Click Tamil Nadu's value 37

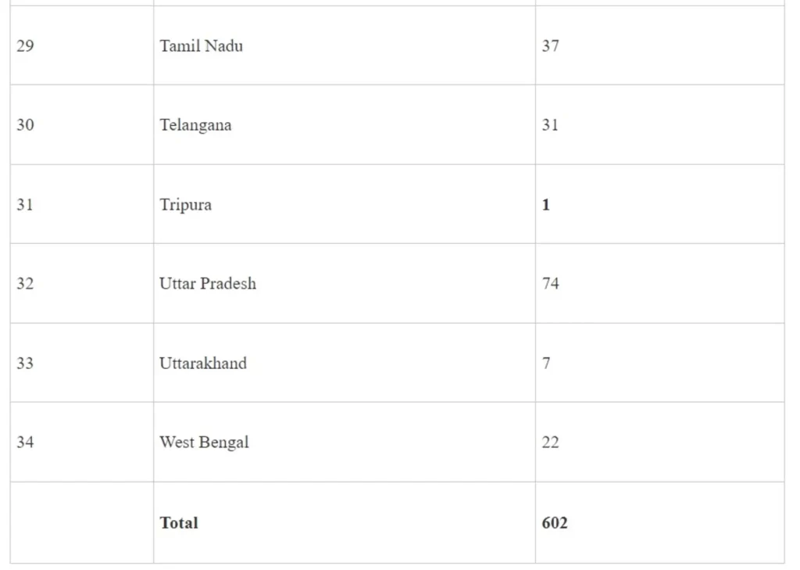coord(551,46)
